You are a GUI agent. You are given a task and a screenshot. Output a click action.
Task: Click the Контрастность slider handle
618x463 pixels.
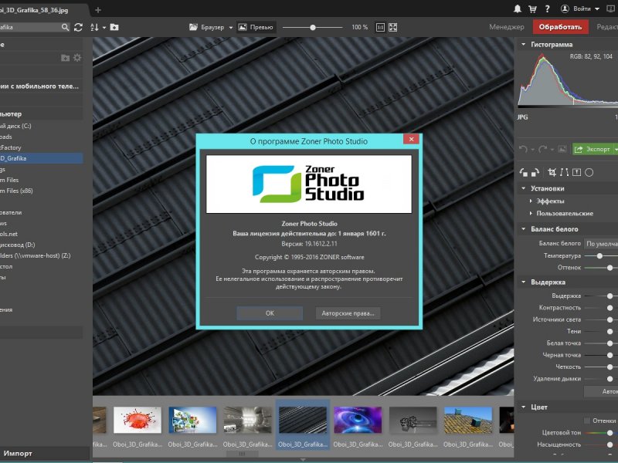coord(610,308)
